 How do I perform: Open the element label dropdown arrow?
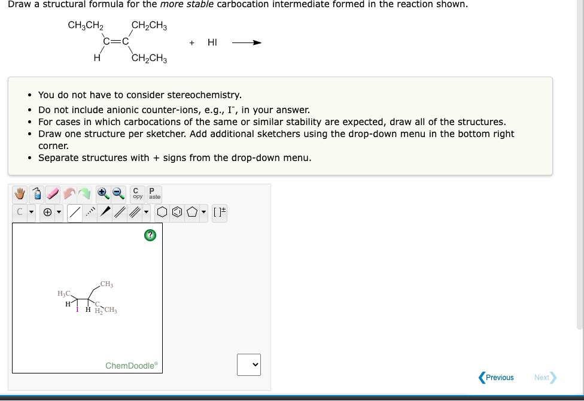pos(31,212)
